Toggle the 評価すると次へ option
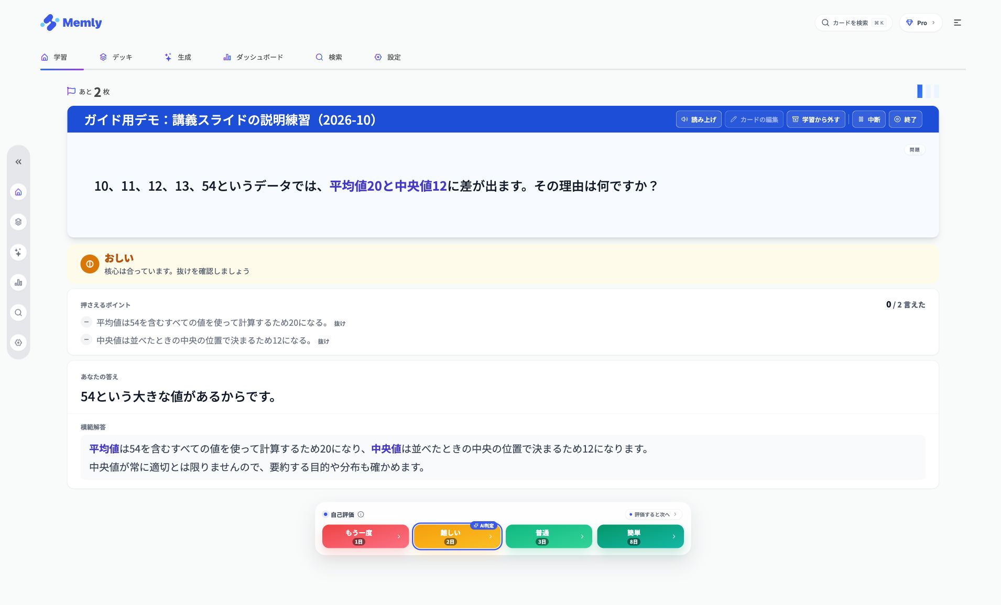This screenshot has height=605, width=1001. point(653,514)
